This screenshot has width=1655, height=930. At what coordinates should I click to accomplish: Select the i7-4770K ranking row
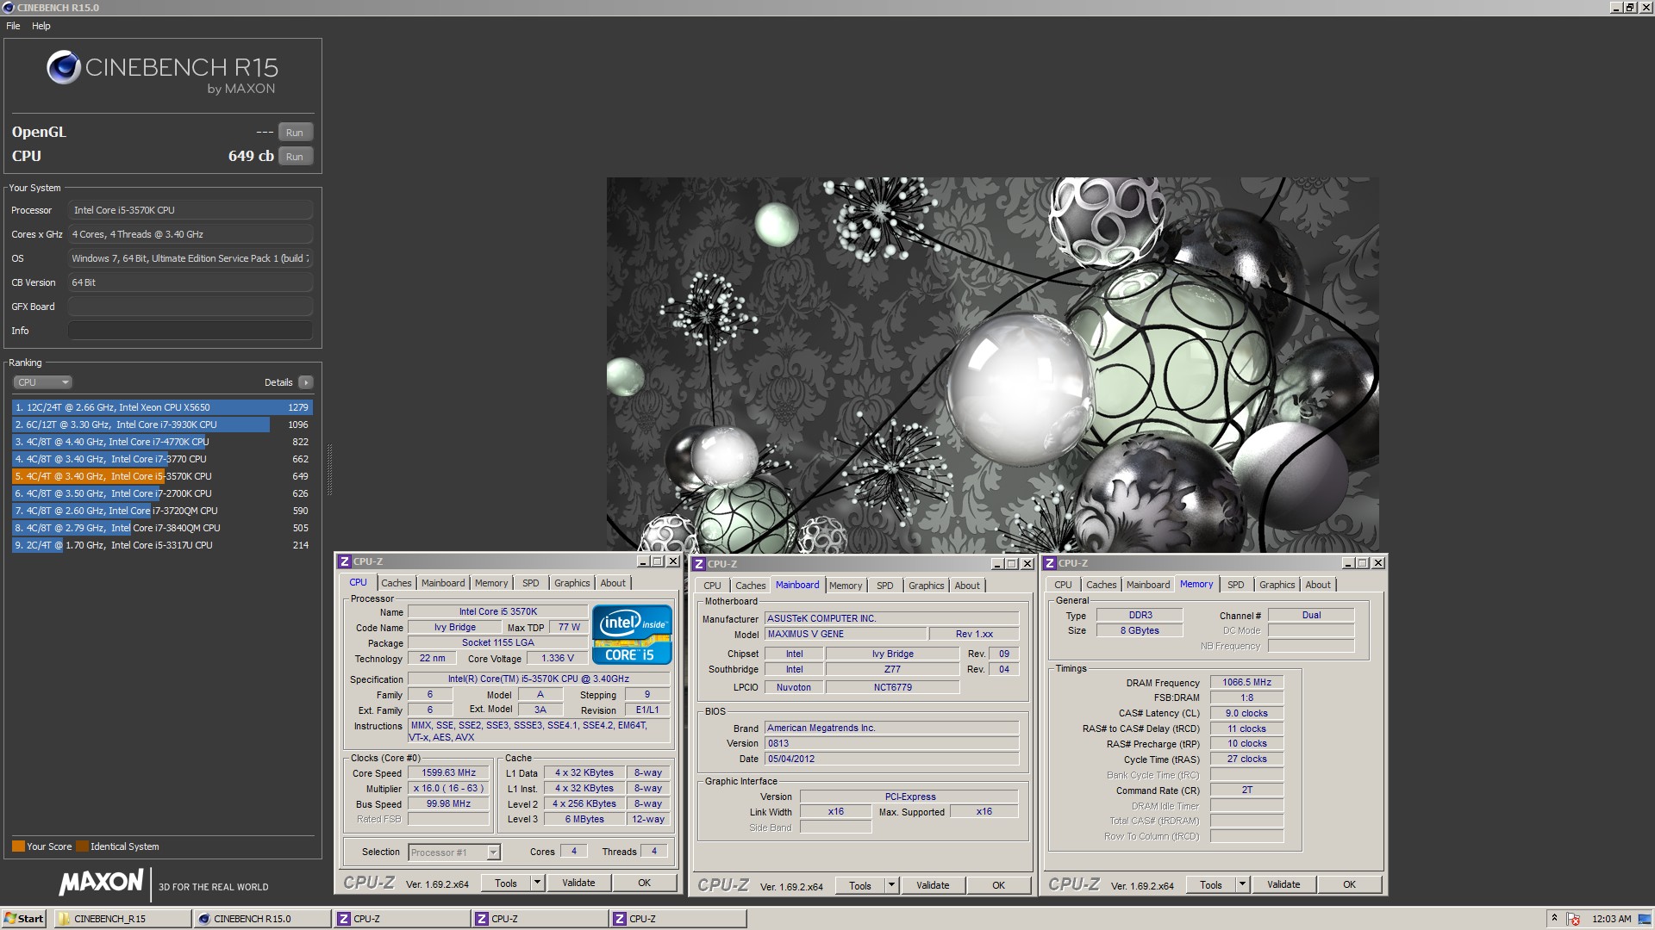161,442
